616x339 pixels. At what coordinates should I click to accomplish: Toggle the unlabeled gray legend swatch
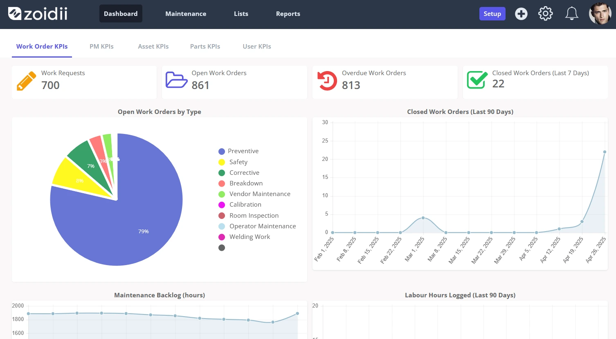(222, 248)
